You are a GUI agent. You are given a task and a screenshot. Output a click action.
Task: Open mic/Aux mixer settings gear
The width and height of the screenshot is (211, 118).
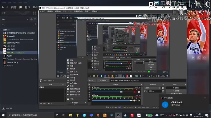pos(139,92)
